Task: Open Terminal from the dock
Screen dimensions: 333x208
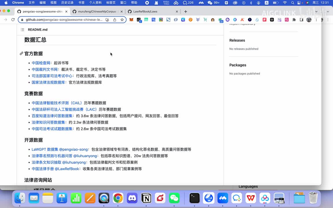Action: pos(195,198)
